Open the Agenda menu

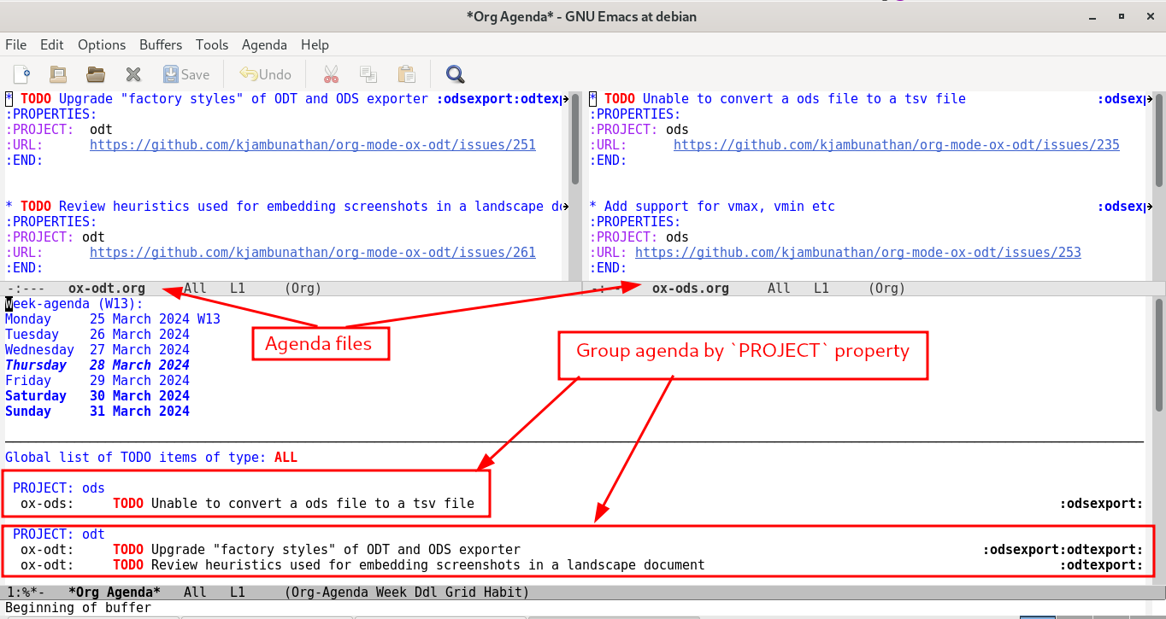coord(264,44)
